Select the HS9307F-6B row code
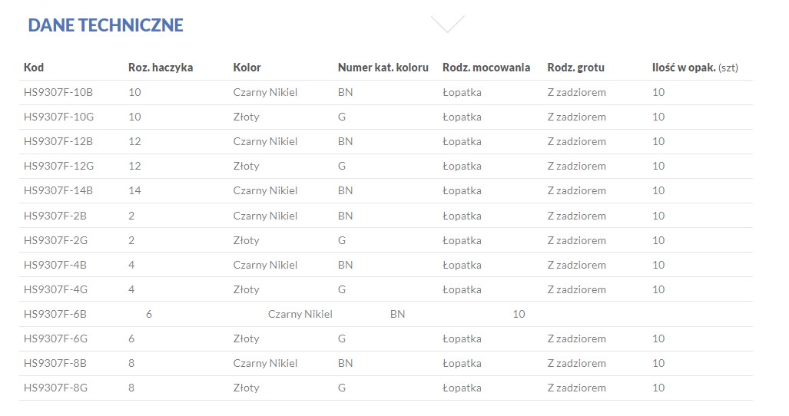789x416 pixels. pyautogui.click(x=55, y=314)
